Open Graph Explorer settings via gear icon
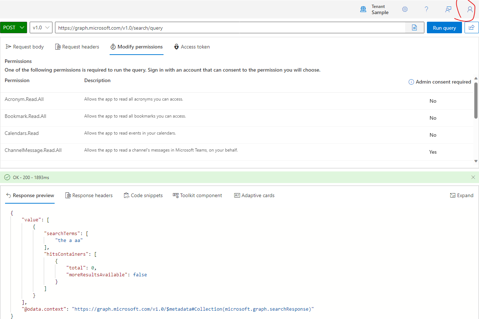This screenshot has width=479, height=319. [x=404, y=9]
